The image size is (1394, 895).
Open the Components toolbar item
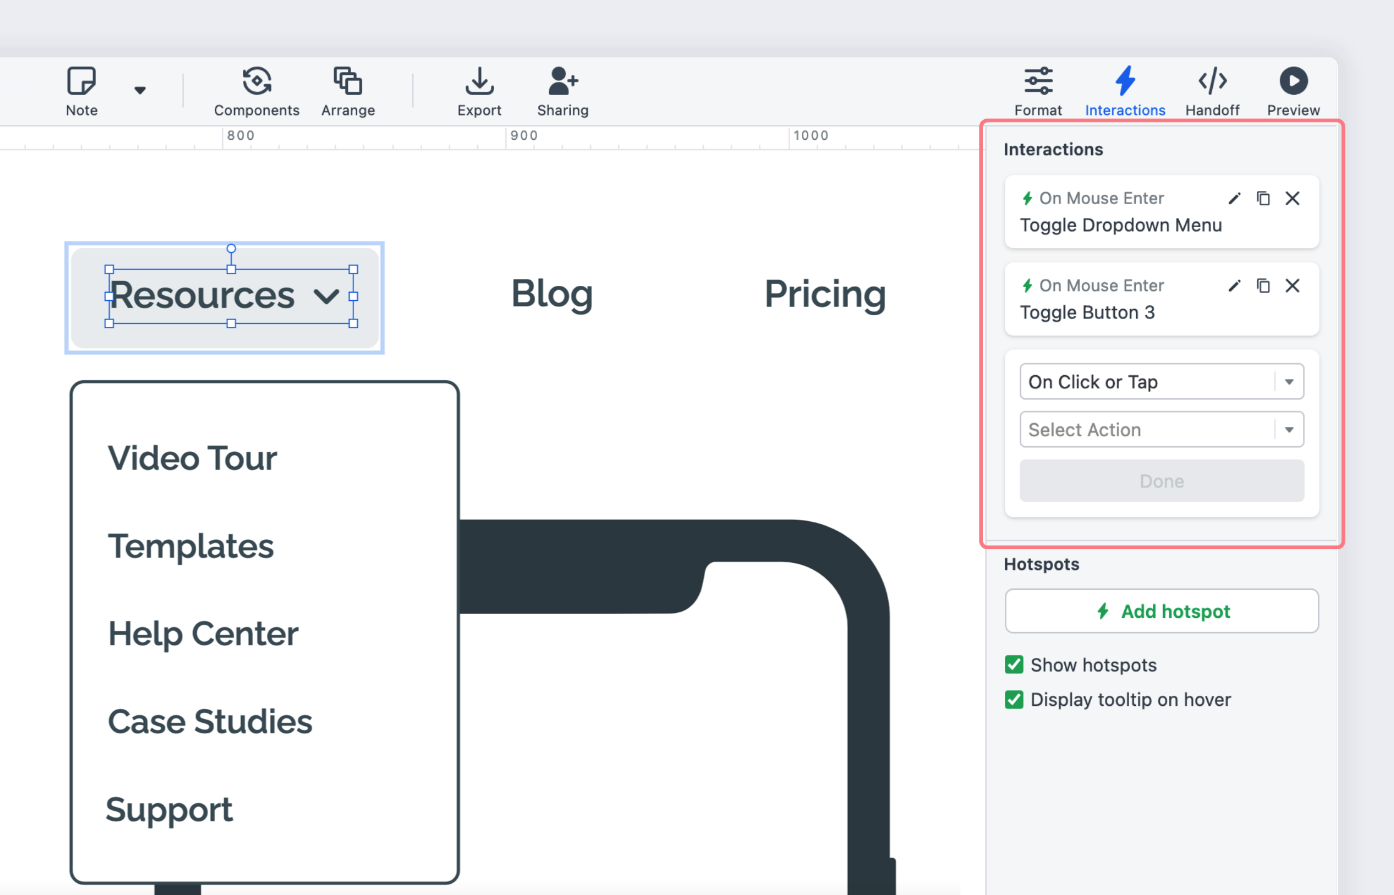[x=257, y=92]
